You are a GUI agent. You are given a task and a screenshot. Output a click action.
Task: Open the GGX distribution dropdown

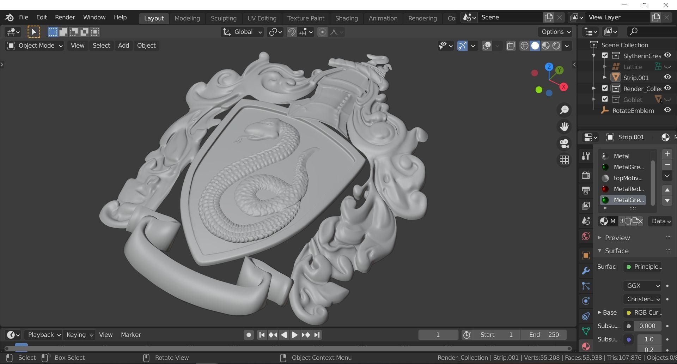(642, 286)
